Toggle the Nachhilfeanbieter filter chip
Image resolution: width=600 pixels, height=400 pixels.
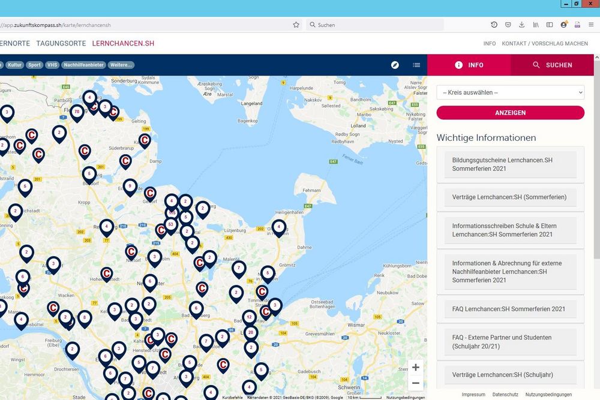click(x=84, y=65)
